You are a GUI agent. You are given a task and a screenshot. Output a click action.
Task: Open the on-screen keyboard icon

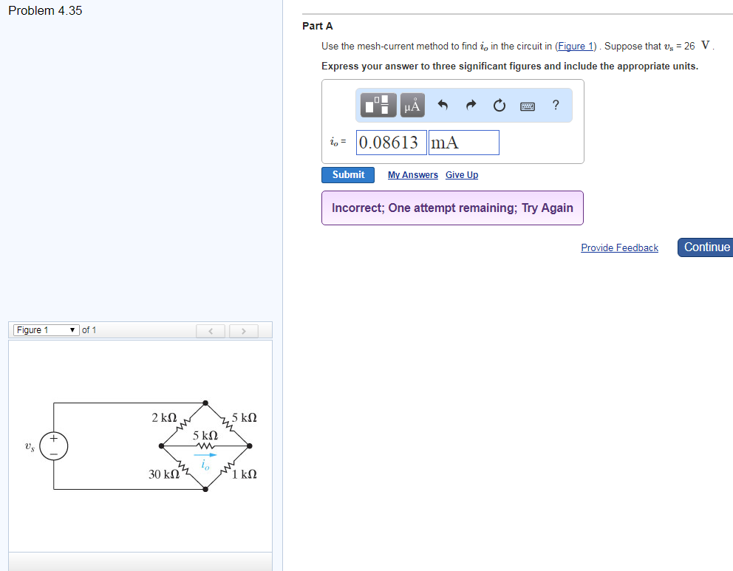click(527, 105)
